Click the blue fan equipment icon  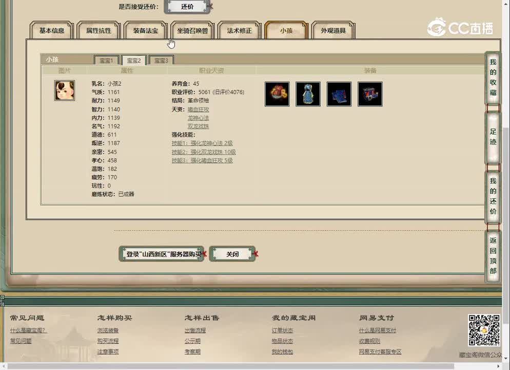click(339, 94)
